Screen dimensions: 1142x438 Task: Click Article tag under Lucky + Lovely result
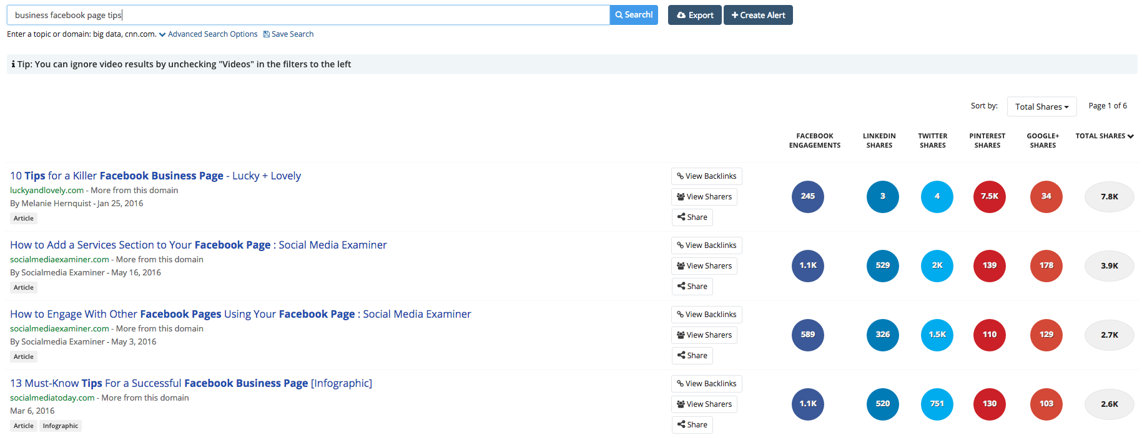[24, 219]
